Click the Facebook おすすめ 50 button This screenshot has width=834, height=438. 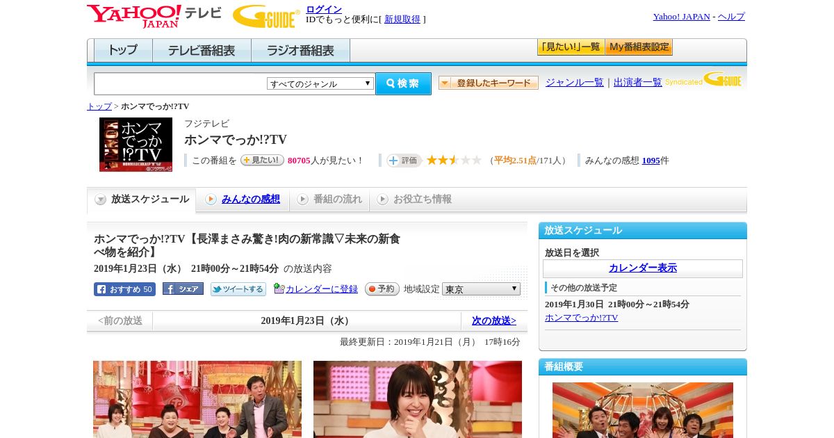(124, 289)
